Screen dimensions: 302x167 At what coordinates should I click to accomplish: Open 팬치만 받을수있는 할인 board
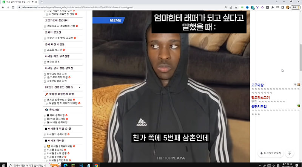(60, 100)
